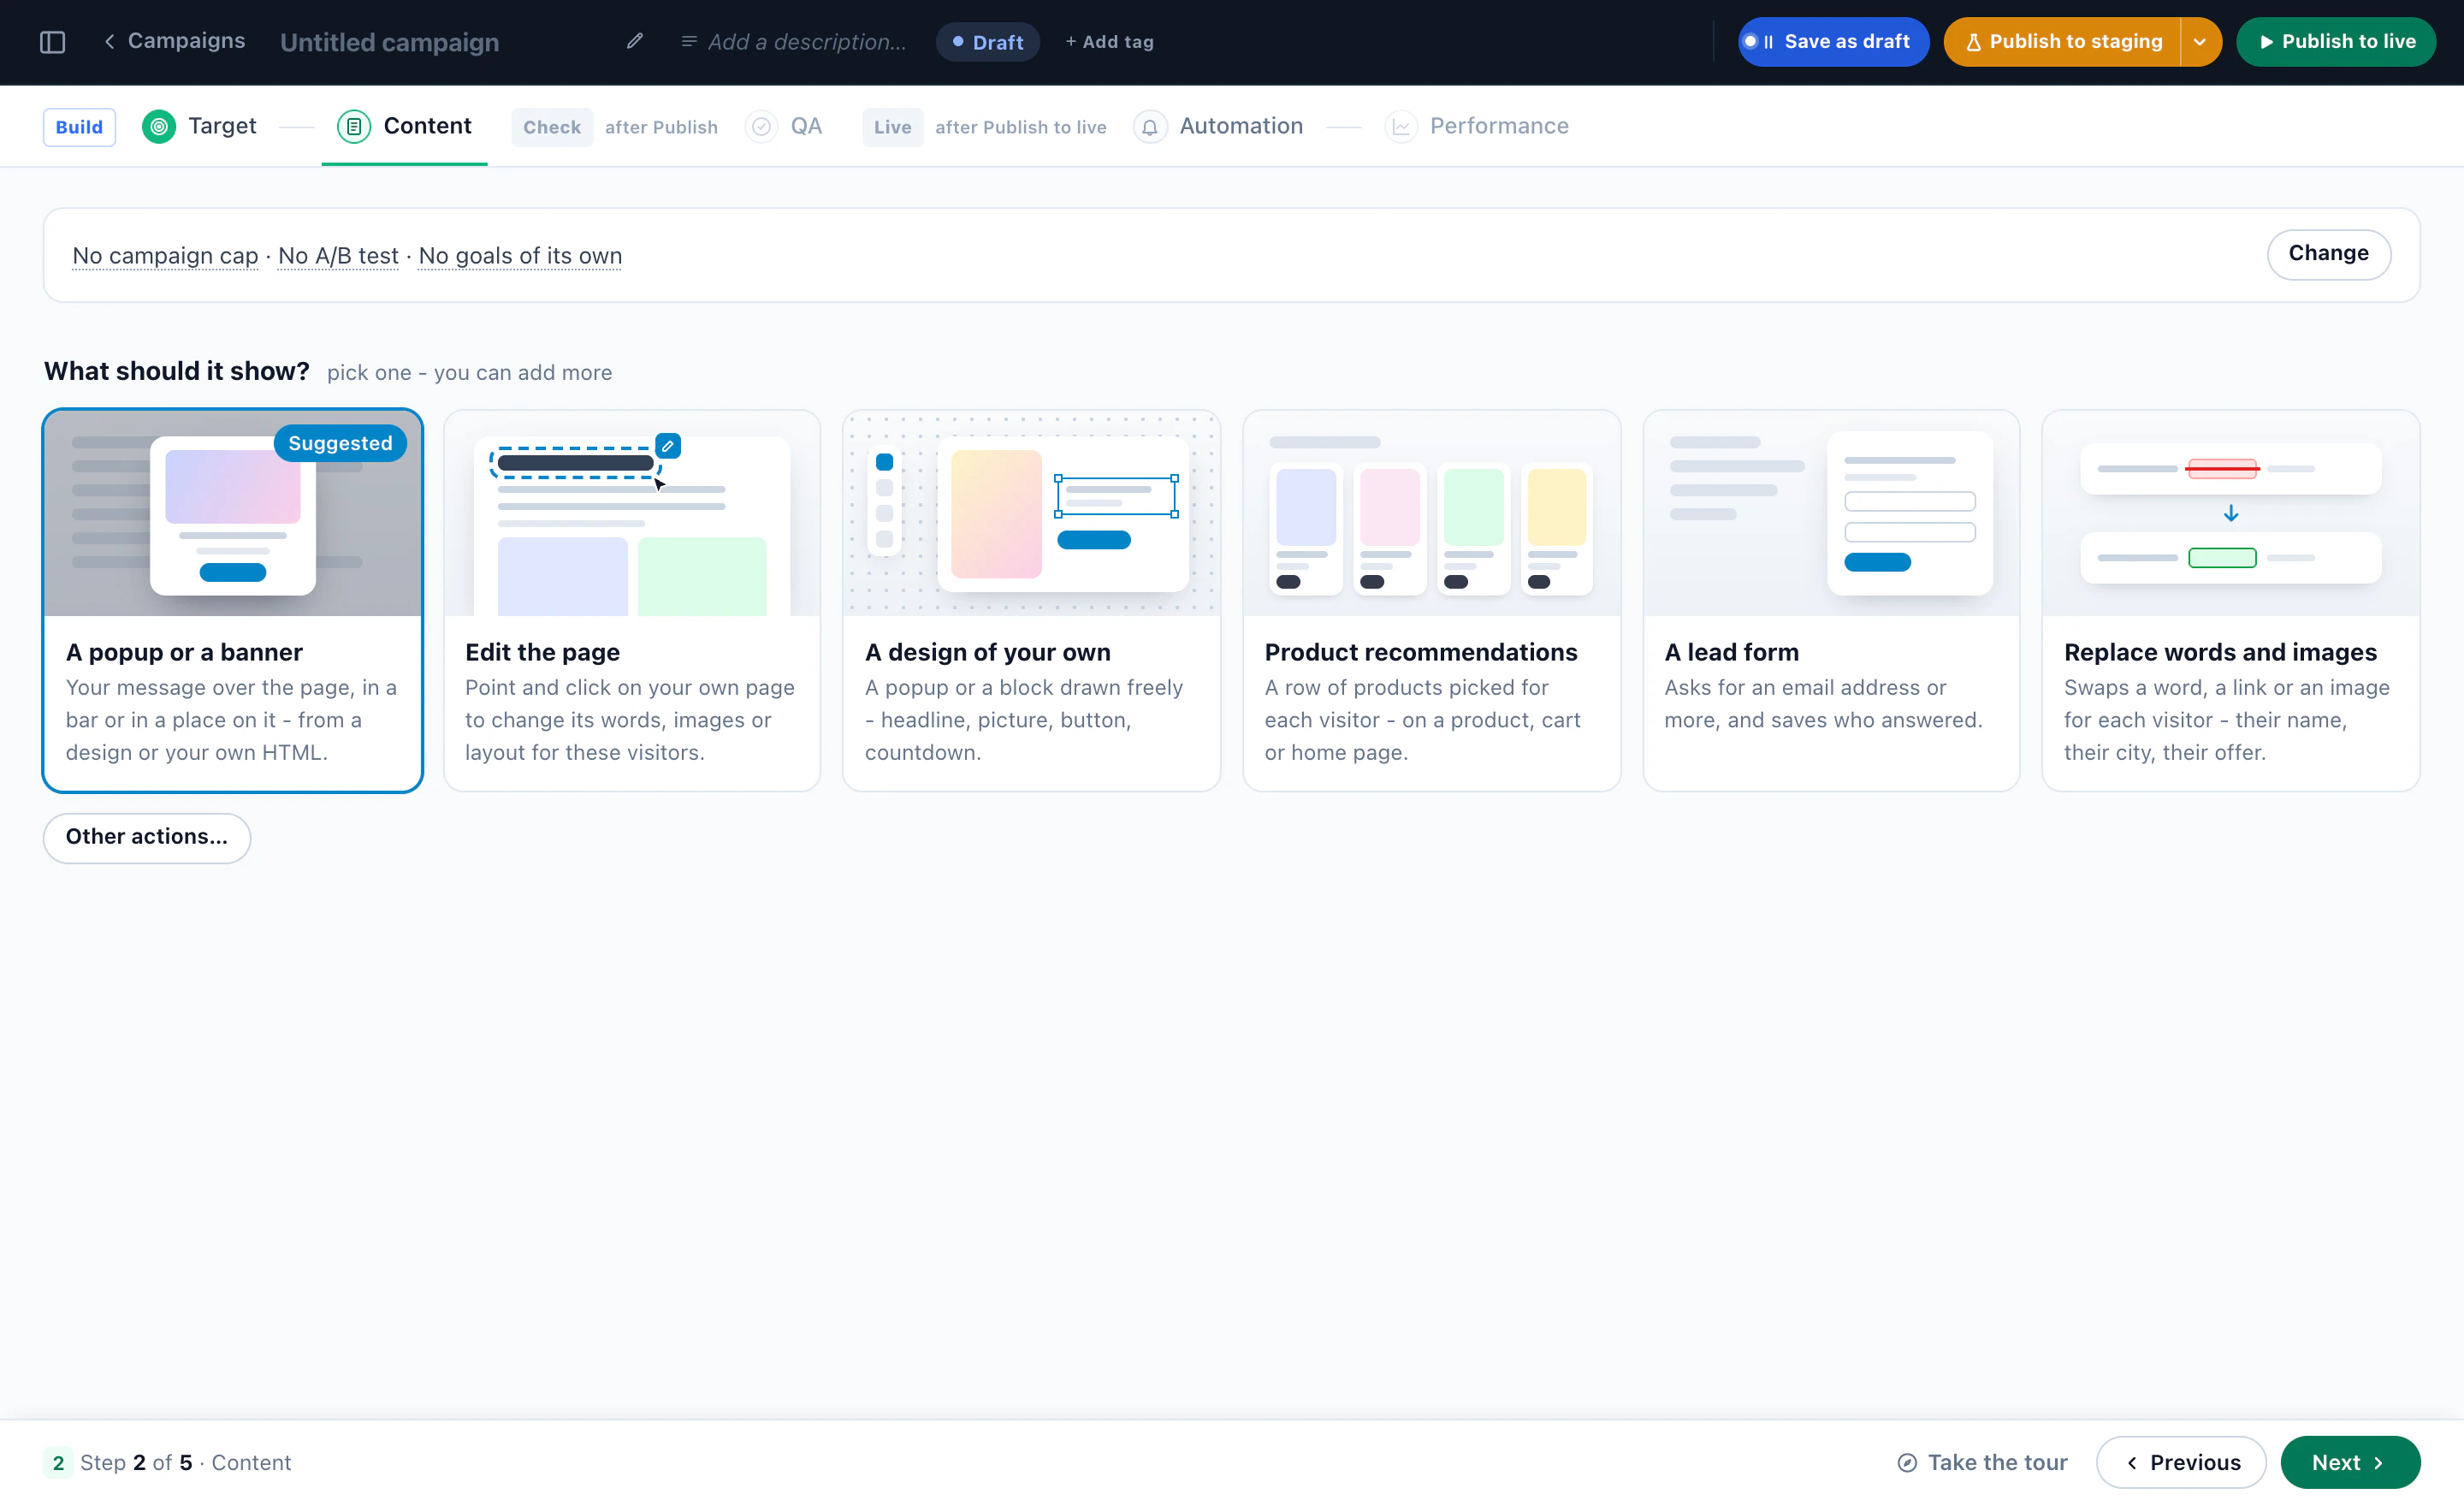Viewport: 2464px width, 1506px height.
Task: Add a tag to the campaign
Action: pyautogui.click(x=1109, y=42)
